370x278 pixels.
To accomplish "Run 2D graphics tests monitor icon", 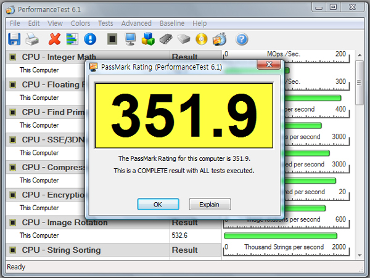I will pos(130,39).
